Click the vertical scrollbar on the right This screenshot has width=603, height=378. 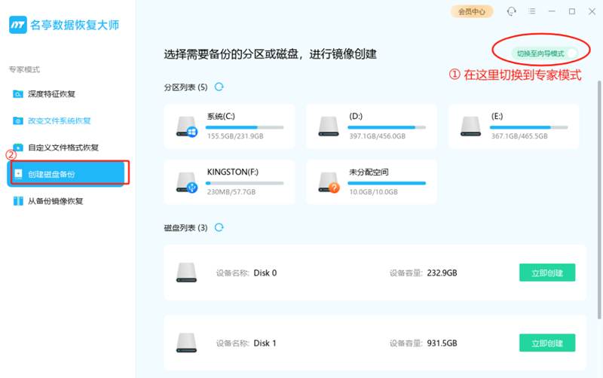pos(599,200)
